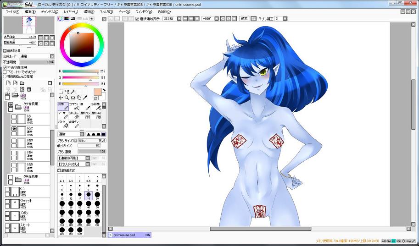Select the Move tool
The width and height of the screenshot is (419, 246).
[x=61, y=98]
